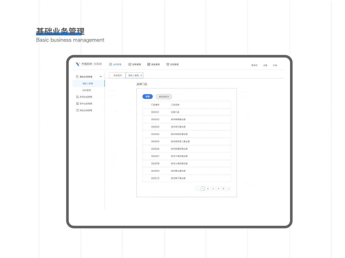Open the 系统管理 top menu

172,64
